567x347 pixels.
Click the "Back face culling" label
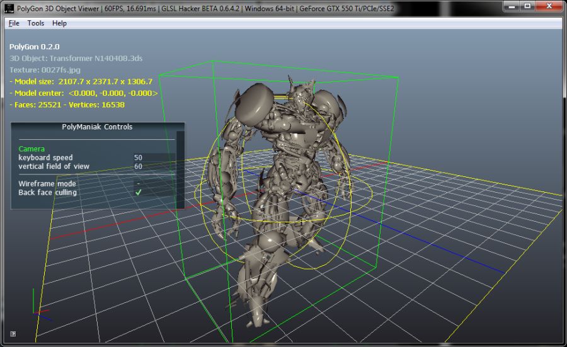click(x=47, y=192)
